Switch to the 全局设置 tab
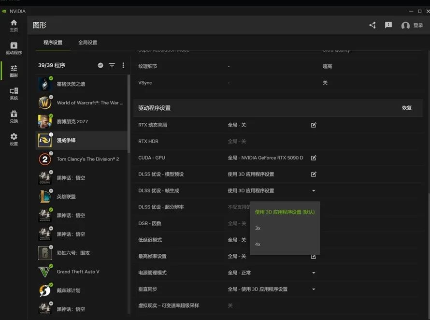Viewport: 430px width, 320px height. [87, 43]
